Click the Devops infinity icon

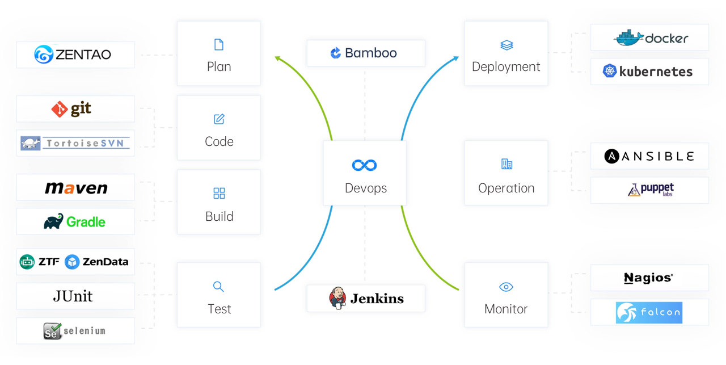(364, 165)
